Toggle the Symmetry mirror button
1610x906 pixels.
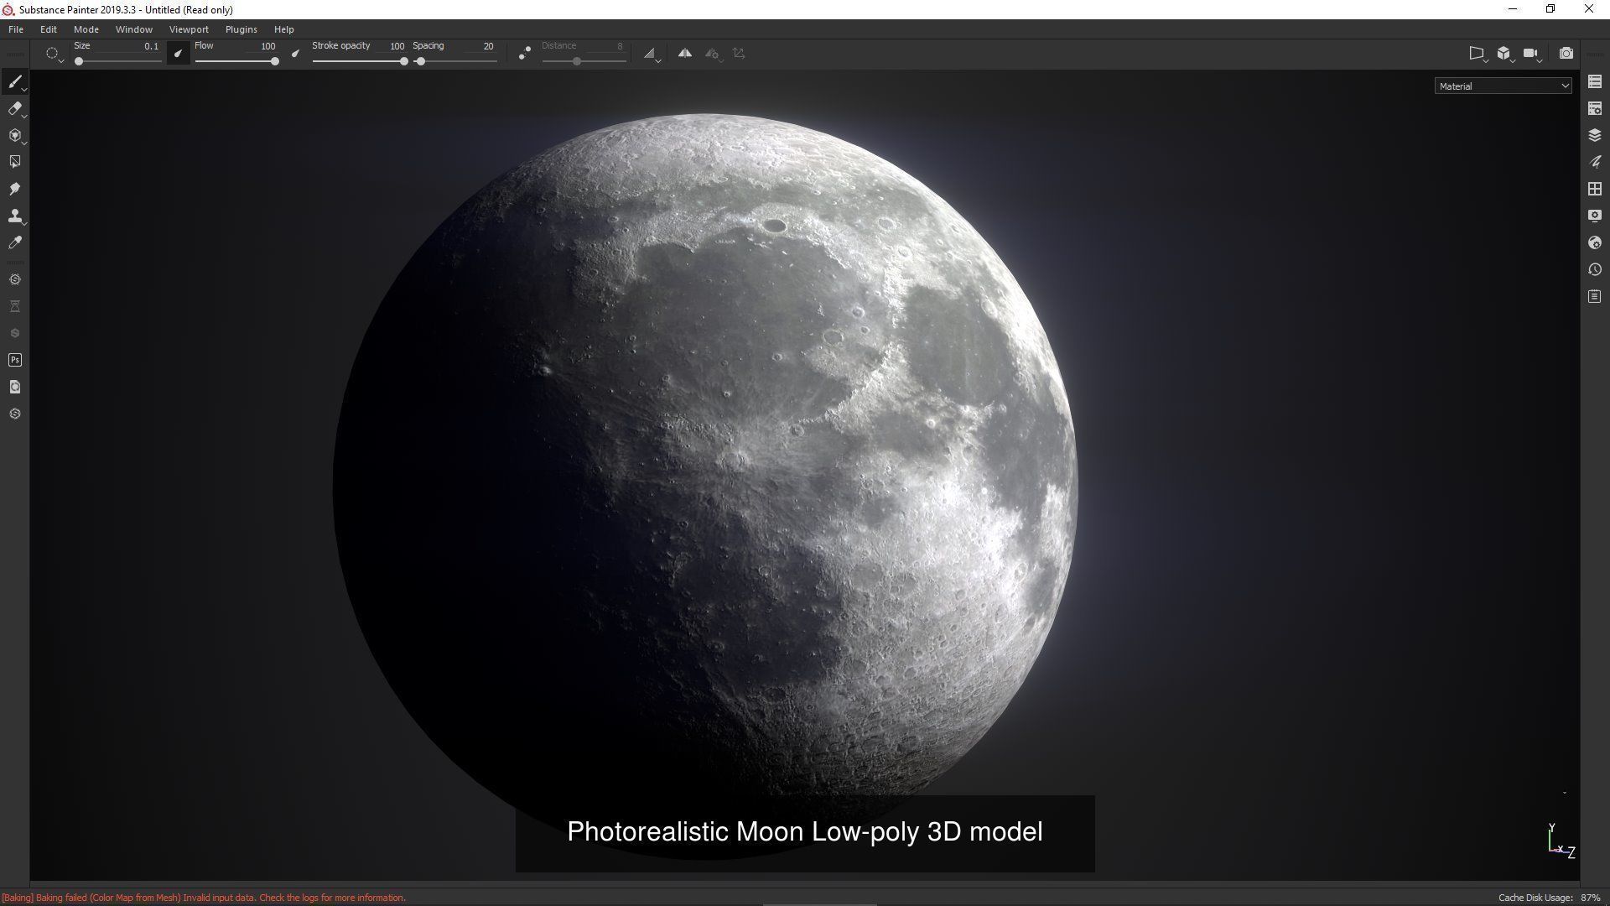[x=685, y=53]
